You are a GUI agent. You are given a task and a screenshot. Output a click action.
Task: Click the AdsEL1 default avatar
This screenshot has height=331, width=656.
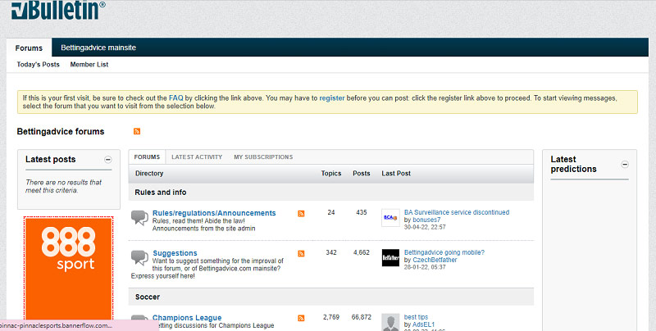390,322
